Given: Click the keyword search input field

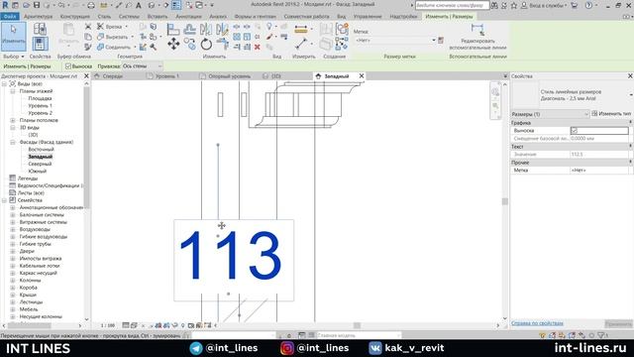Looking at the screenshot, I should [x=452, y=5].
